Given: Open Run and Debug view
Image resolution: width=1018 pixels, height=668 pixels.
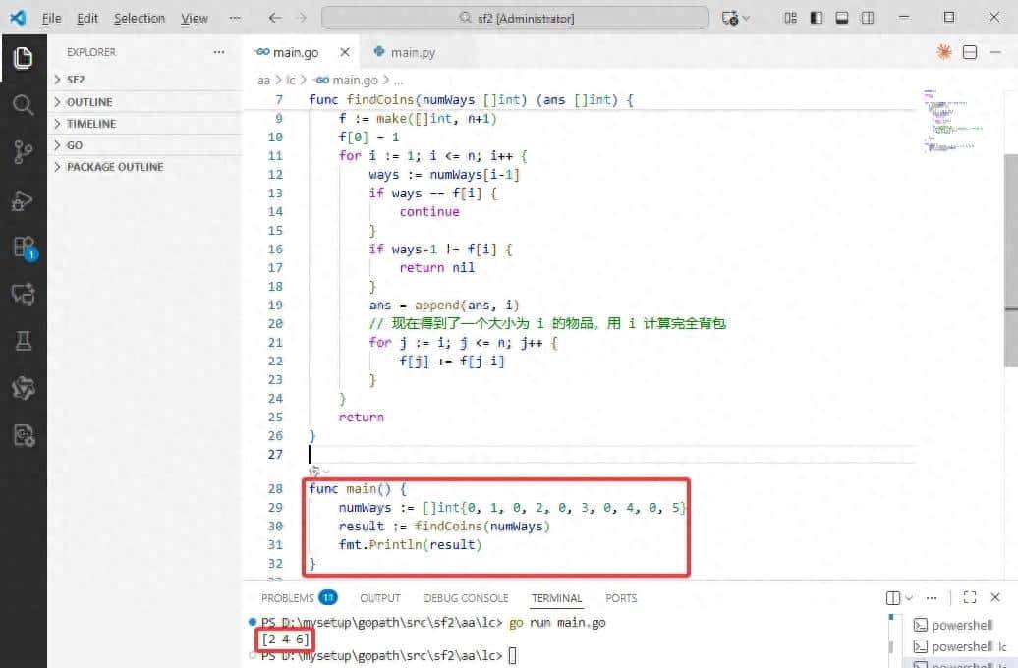Looking at the screenshot, I should [x=23, y=200].
